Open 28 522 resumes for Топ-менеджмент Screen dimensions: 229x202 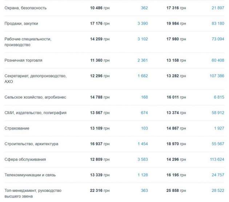(218, 190)
